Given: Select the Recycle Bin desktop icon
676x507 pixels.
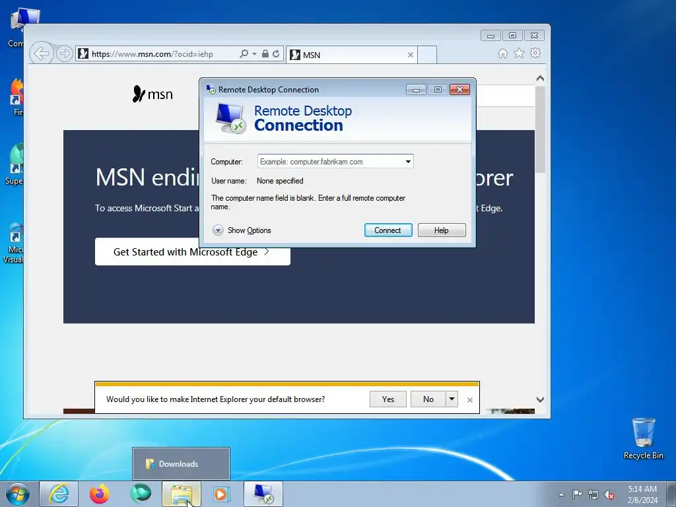Looking at the screenshot, I should pyautogui.click(x=643, y=438).
